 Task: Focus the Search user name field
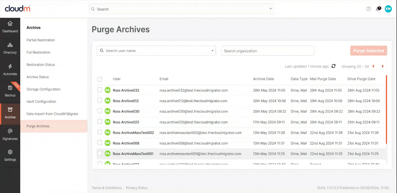156,51
